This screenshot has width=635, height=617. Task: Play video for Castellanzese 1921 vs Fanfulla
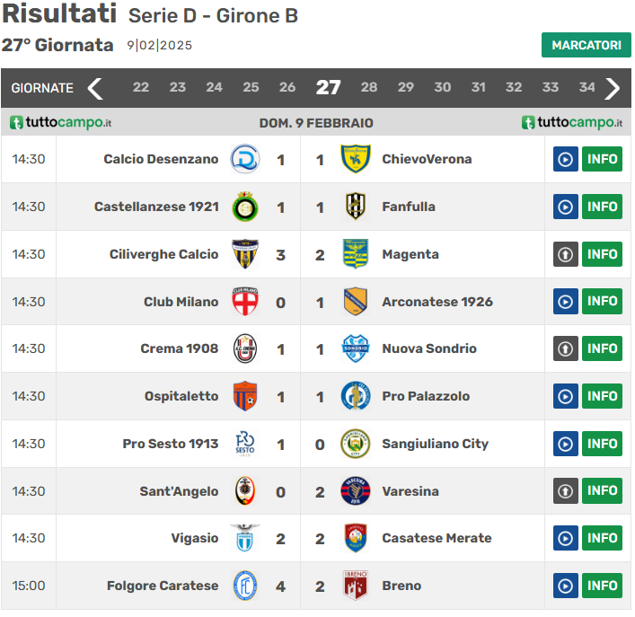(565, 207)
